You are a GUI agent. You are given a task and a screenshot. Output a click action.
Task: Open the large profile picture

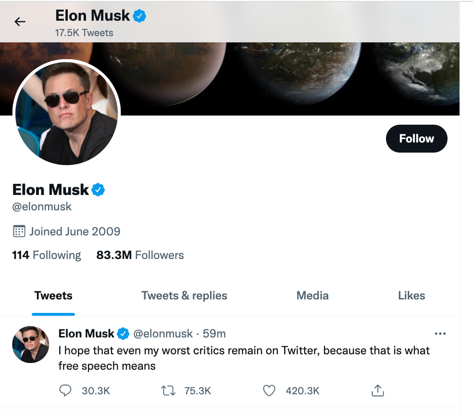point(67,113)
